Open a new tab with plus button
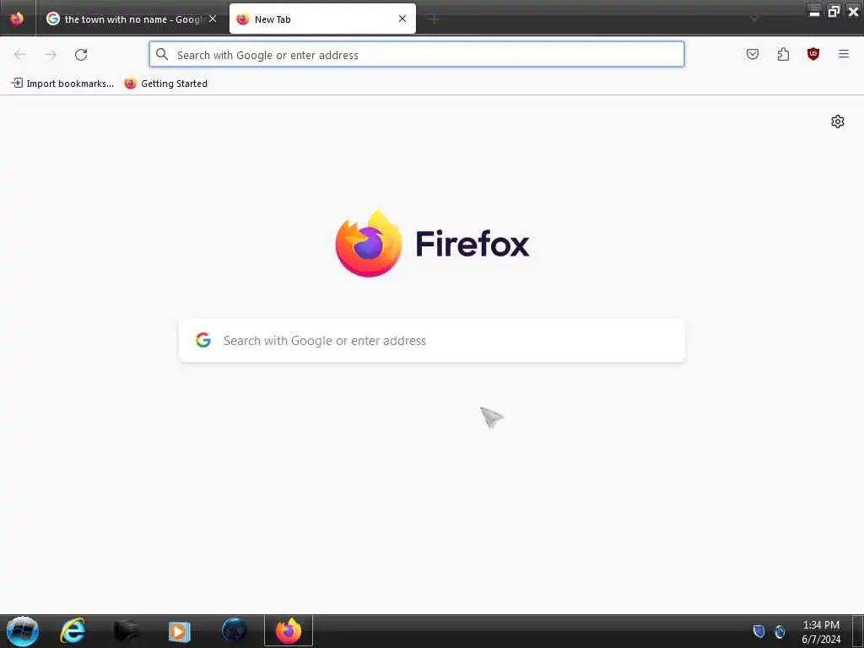Screen dimensions: 864x648 coord(435,19)
